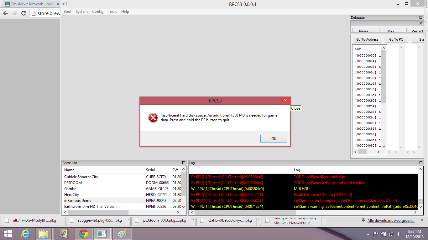Click the Chrome address bar showing store.brew
This screenshot has width=428, height=240.
coord(45,13)
